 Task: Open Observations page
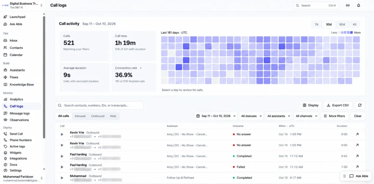point(19,120)
